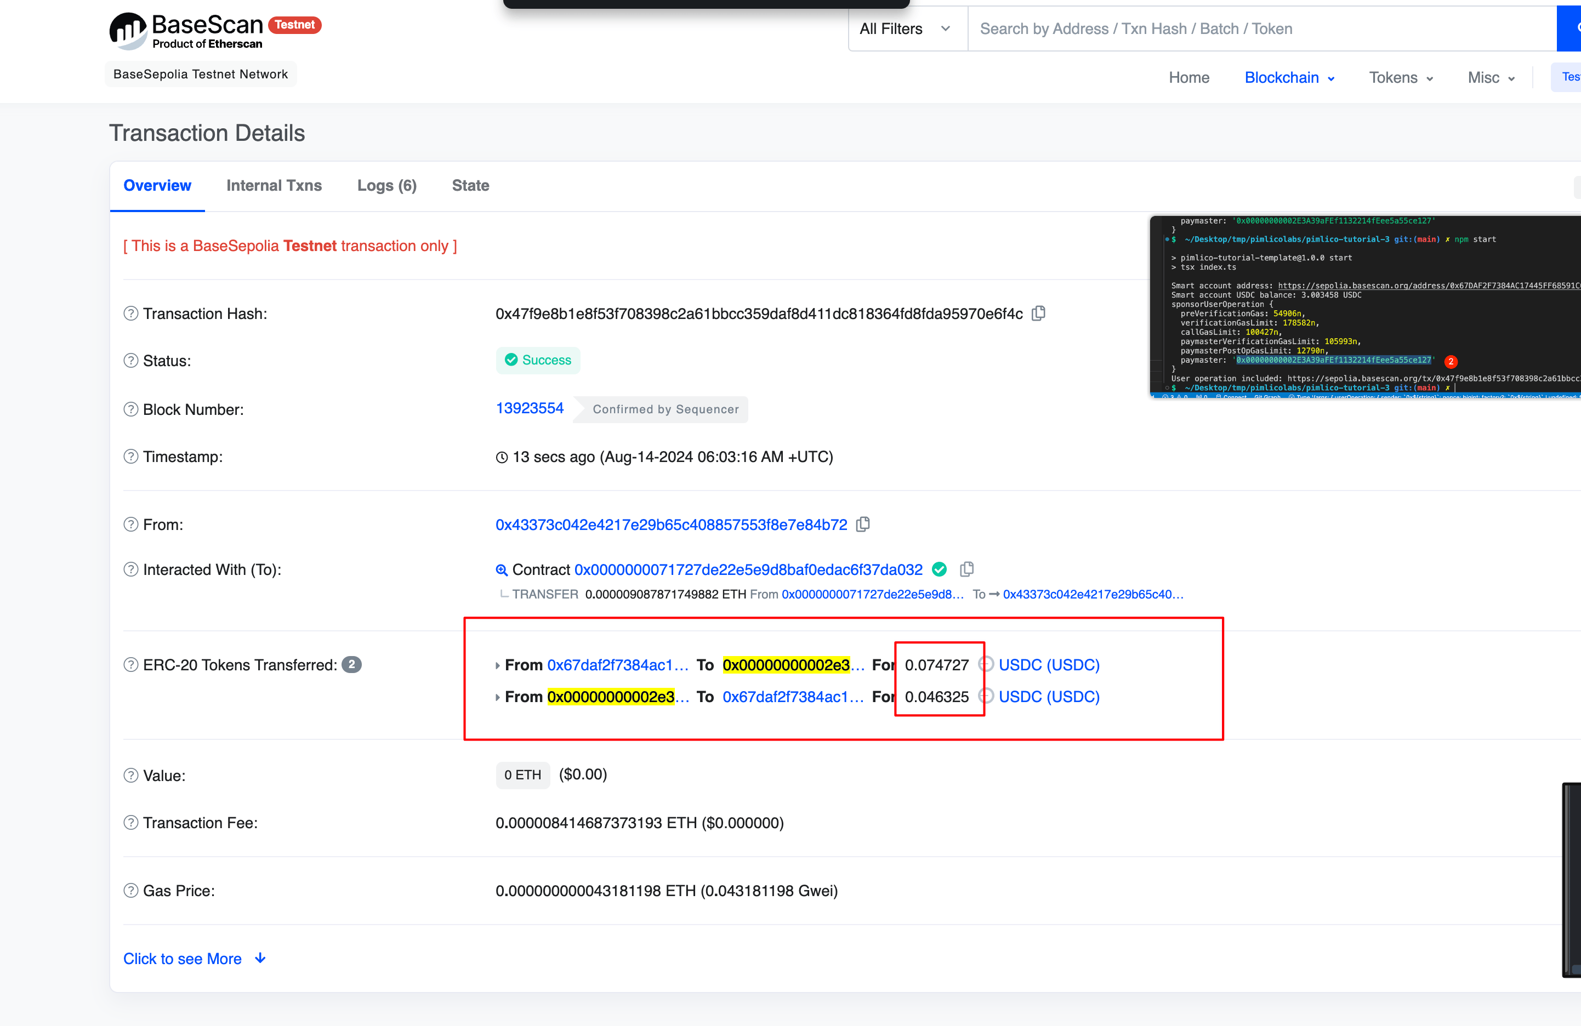Open the Blockchain menu

tap(1289, 78)
